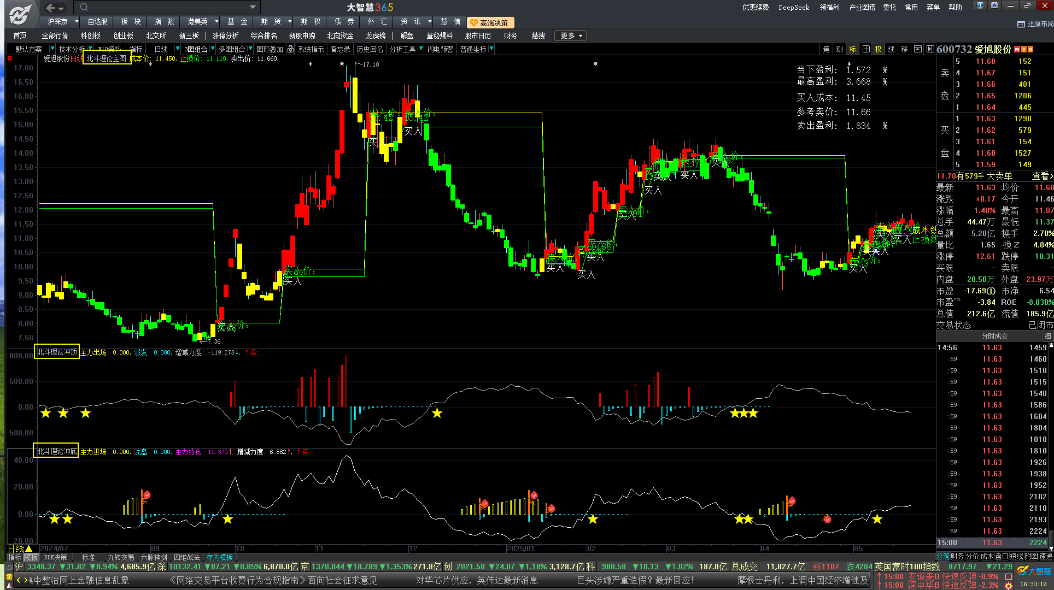The width and height of the screenshot is (1054, 590).
Task: Toggle the 测 measure tool button
Action: click(x=839, y=49)
